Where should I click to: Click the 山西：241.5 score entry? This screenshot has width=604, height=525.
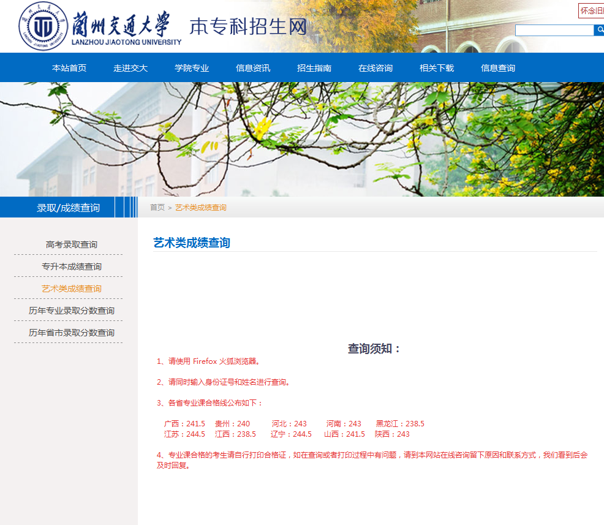point(344,434)
